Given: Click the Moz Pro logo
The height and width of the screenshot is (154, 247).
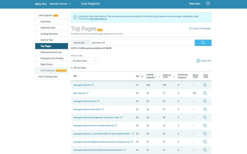Looking at the screenshot, I should tap(41, 4).
